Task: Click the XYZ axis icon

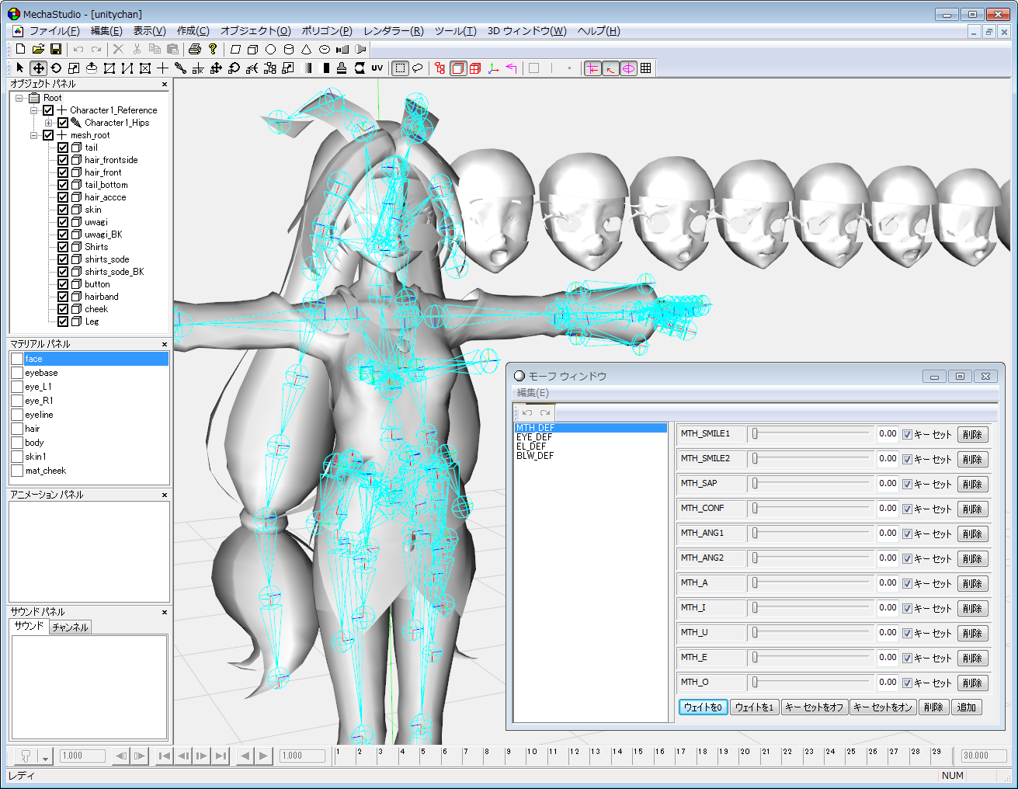Action: (x=494, y=68)
